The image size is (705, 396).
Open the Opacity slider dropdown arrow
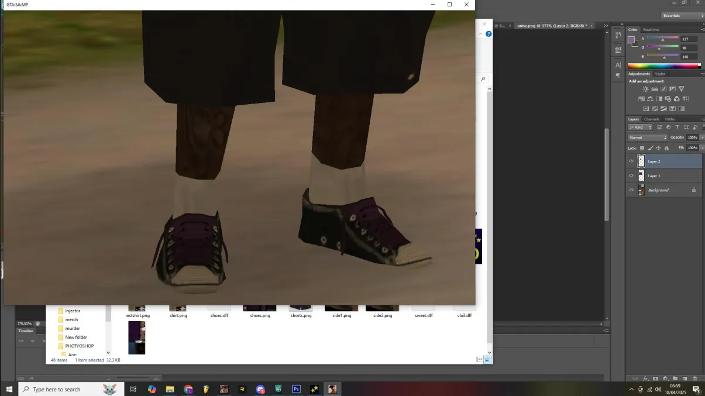[x=701, y=137]
